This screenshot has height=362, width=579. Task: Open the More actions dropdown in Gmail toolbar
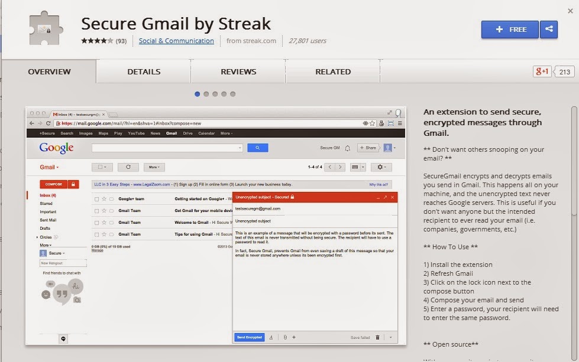pos(154,167)
